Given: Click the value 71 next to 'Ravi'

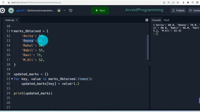Looking at the screenshot, I should [x=39, y=55].
